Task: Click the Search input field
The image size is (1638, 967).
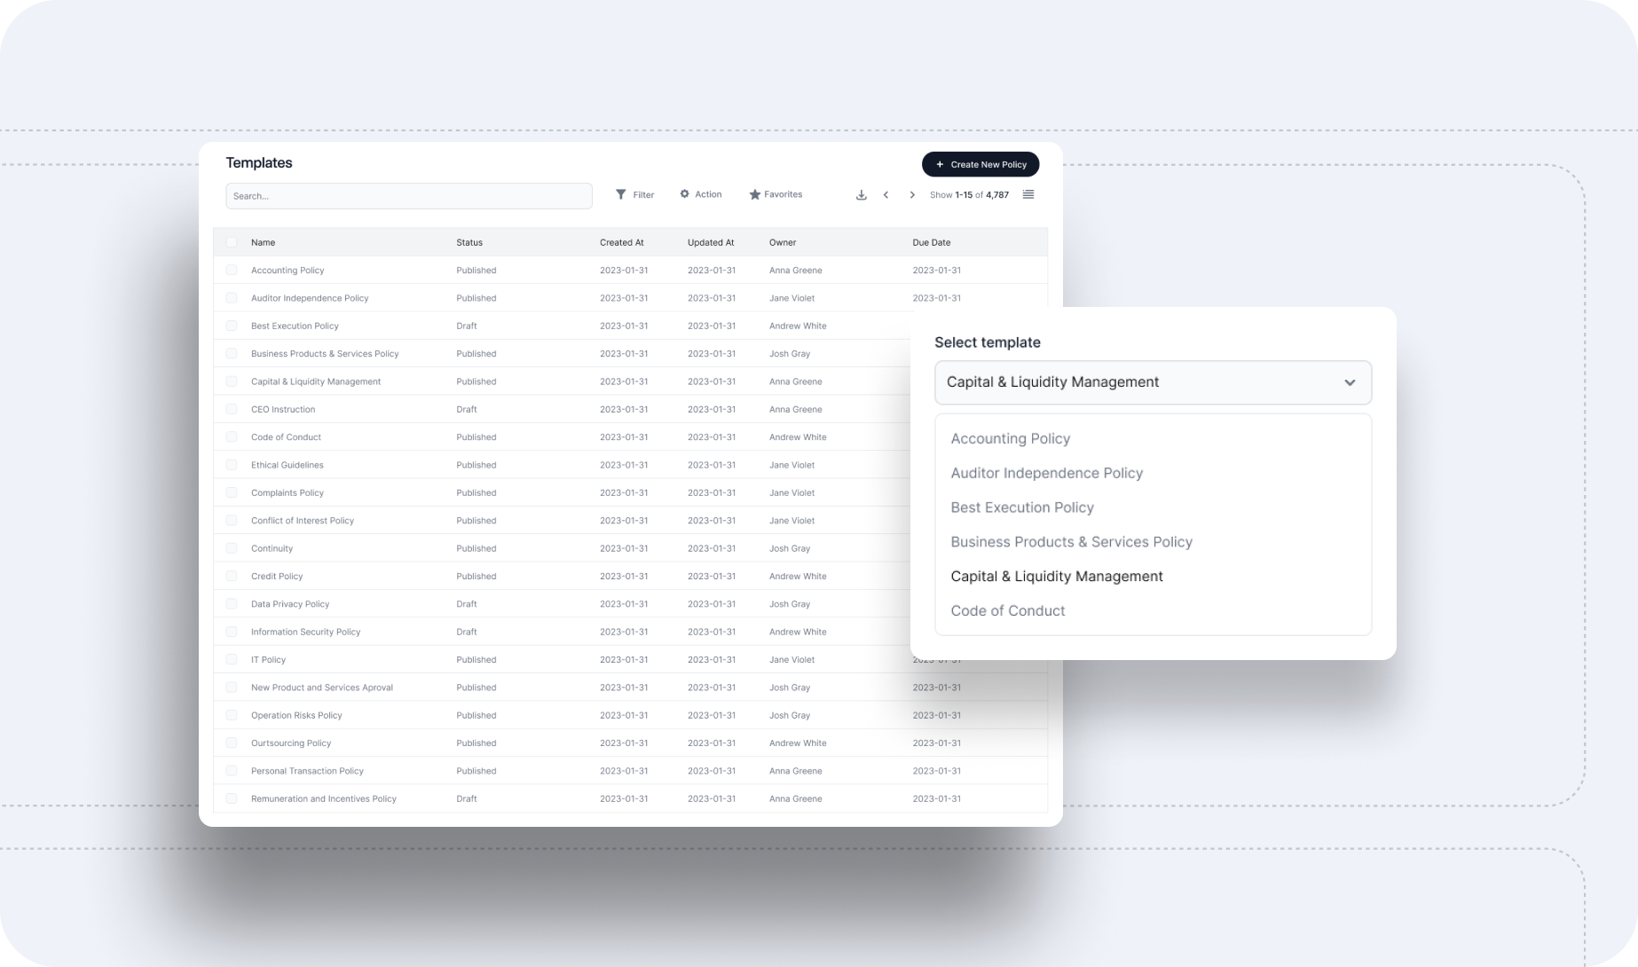Action: coord(409,196)
